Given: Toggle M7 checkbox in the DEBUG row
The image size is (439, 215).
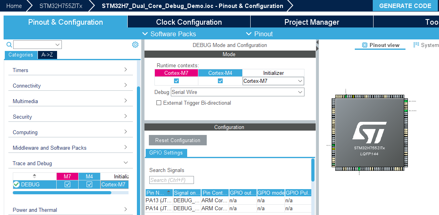Looking at the screenshot, I should tap(67, 184).
